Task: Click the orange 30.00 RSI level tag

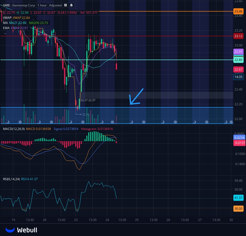Action: [238, 208]
